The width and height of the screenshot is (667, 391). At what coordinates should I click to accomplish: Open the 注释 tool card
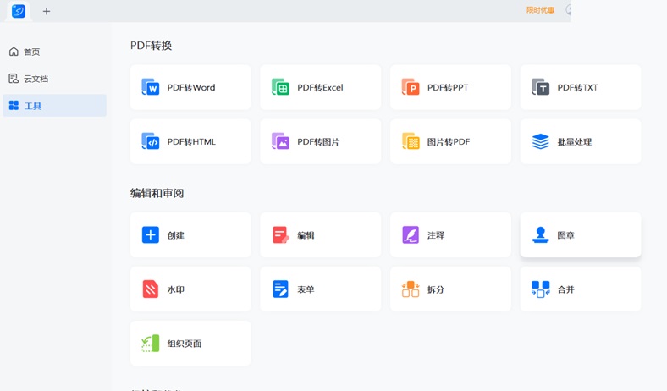click(x=451, y=235)
